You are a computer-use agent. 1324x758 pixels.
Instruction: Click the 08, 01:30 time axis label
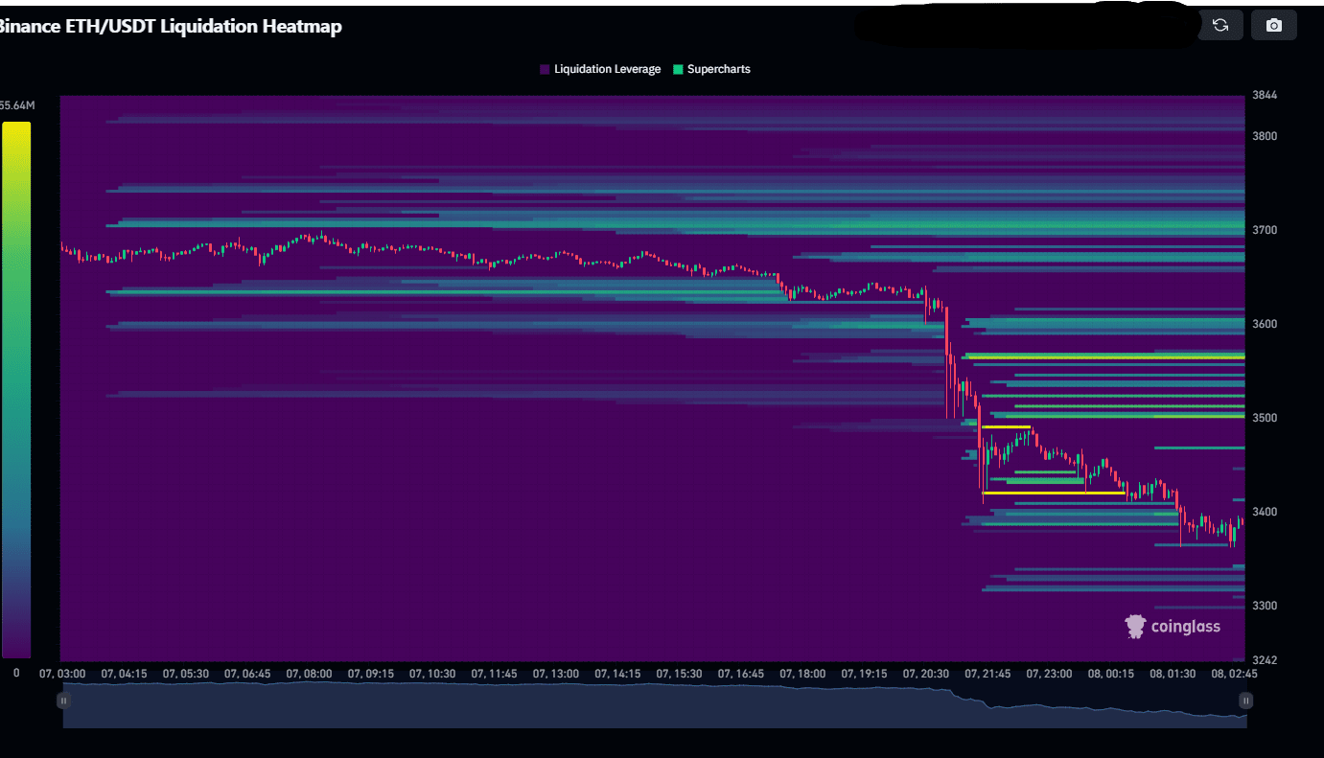[1173, 674]
